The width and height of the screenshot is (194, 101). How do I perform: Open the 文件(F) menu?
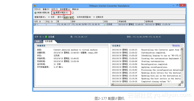tap(37, 9)
